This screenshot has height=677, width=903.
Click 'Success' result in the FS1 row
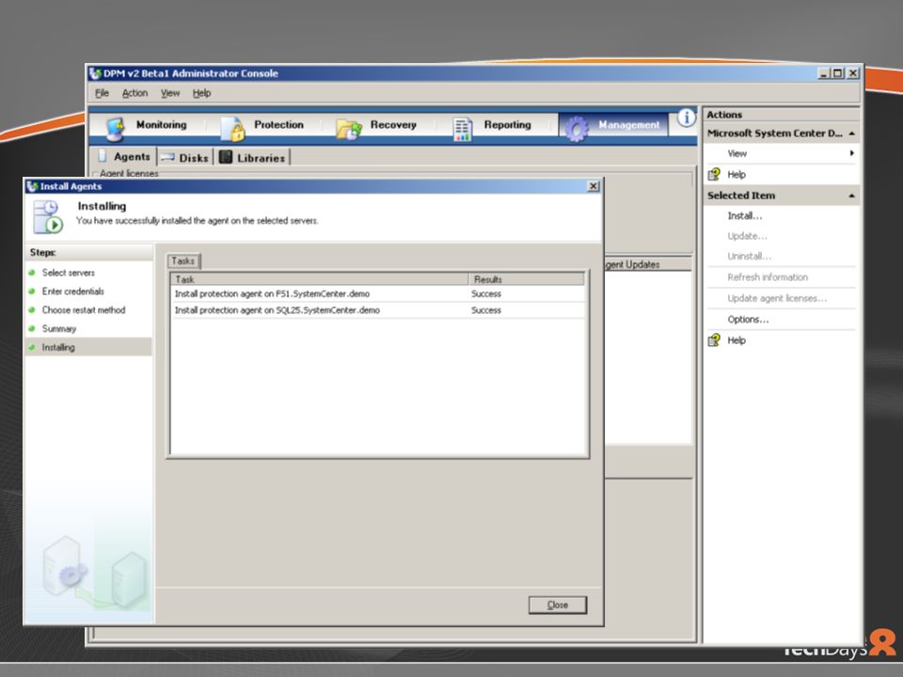click(486, 293)
